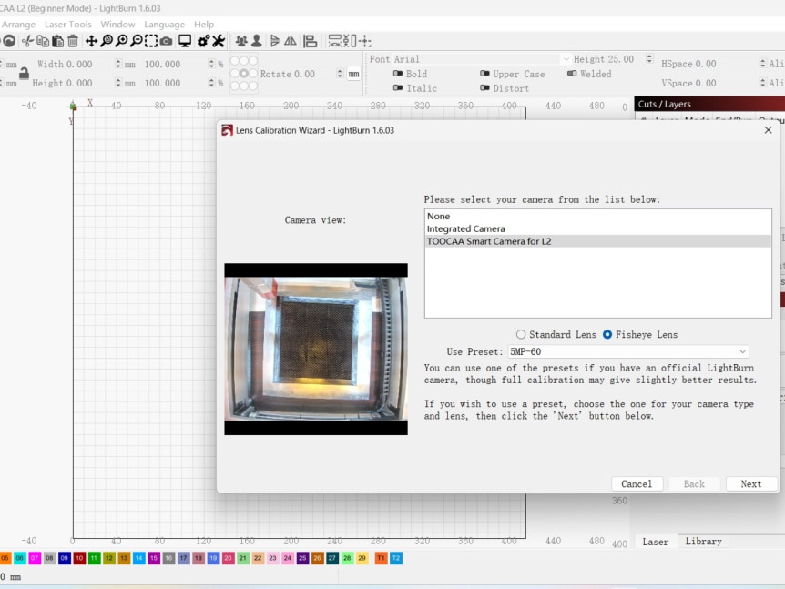Open the Arrange menu
Screen dimensions: 785x589
tap(18, 25)
